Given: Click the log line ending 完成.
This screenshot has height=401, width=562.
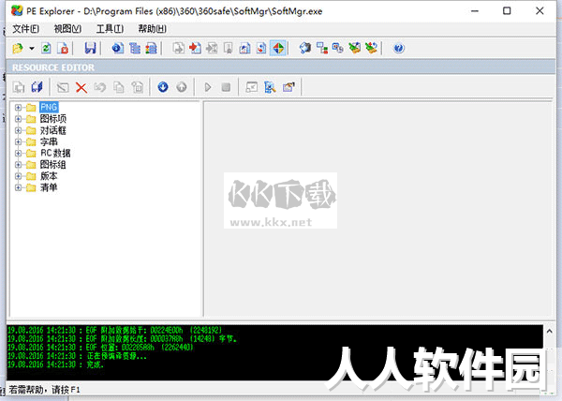Looking at the screenshot, I should [55, 364].
